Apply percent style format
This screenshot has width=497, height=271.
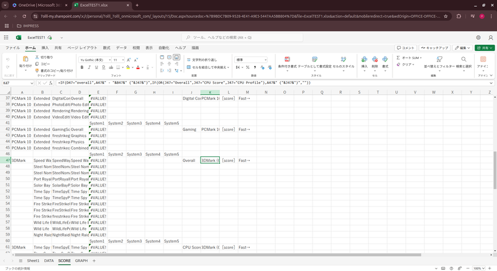point(247,68)
